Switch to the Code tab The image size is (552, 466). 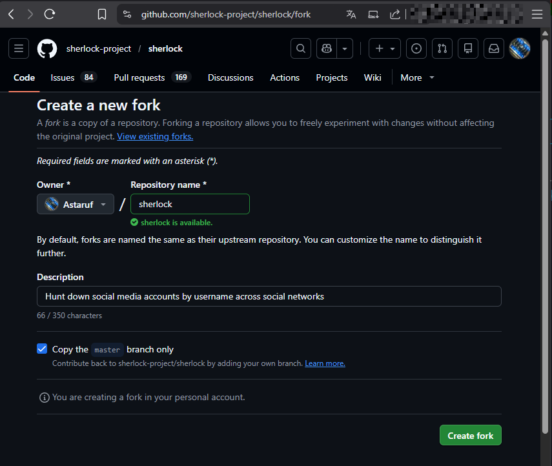coord(24,77)
